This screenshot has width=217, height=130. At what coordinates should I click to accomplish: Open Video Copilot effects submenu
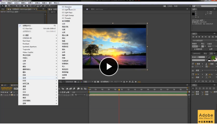pyautogui.click(x=38, y=52)
